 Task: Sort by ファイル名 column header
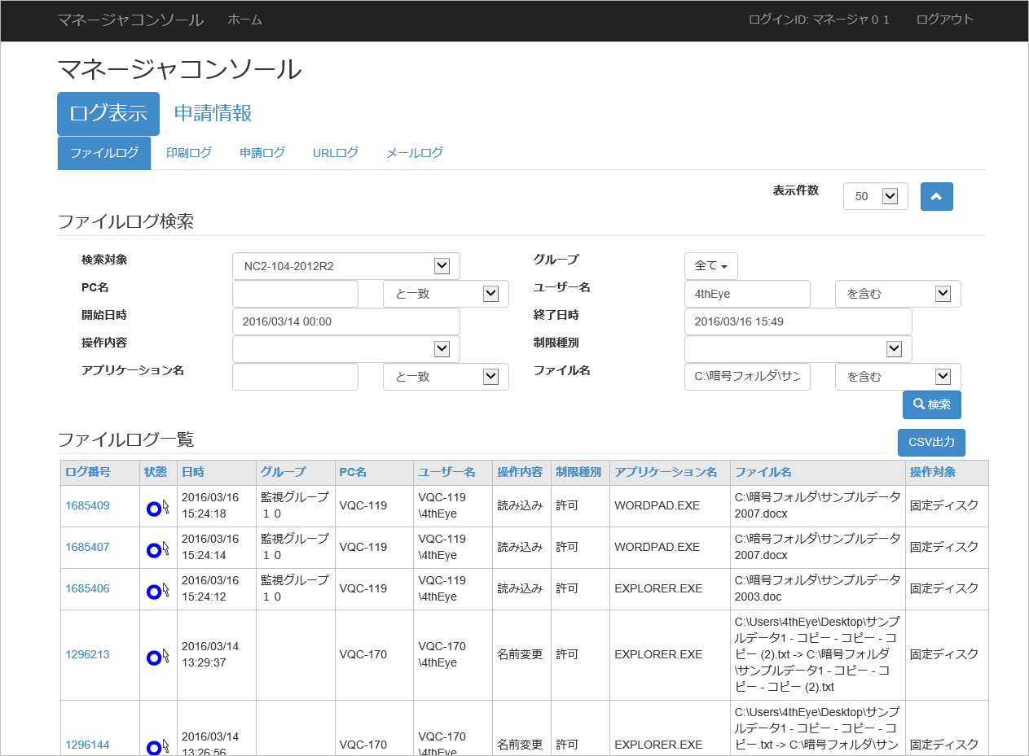(x=763, y=472)
